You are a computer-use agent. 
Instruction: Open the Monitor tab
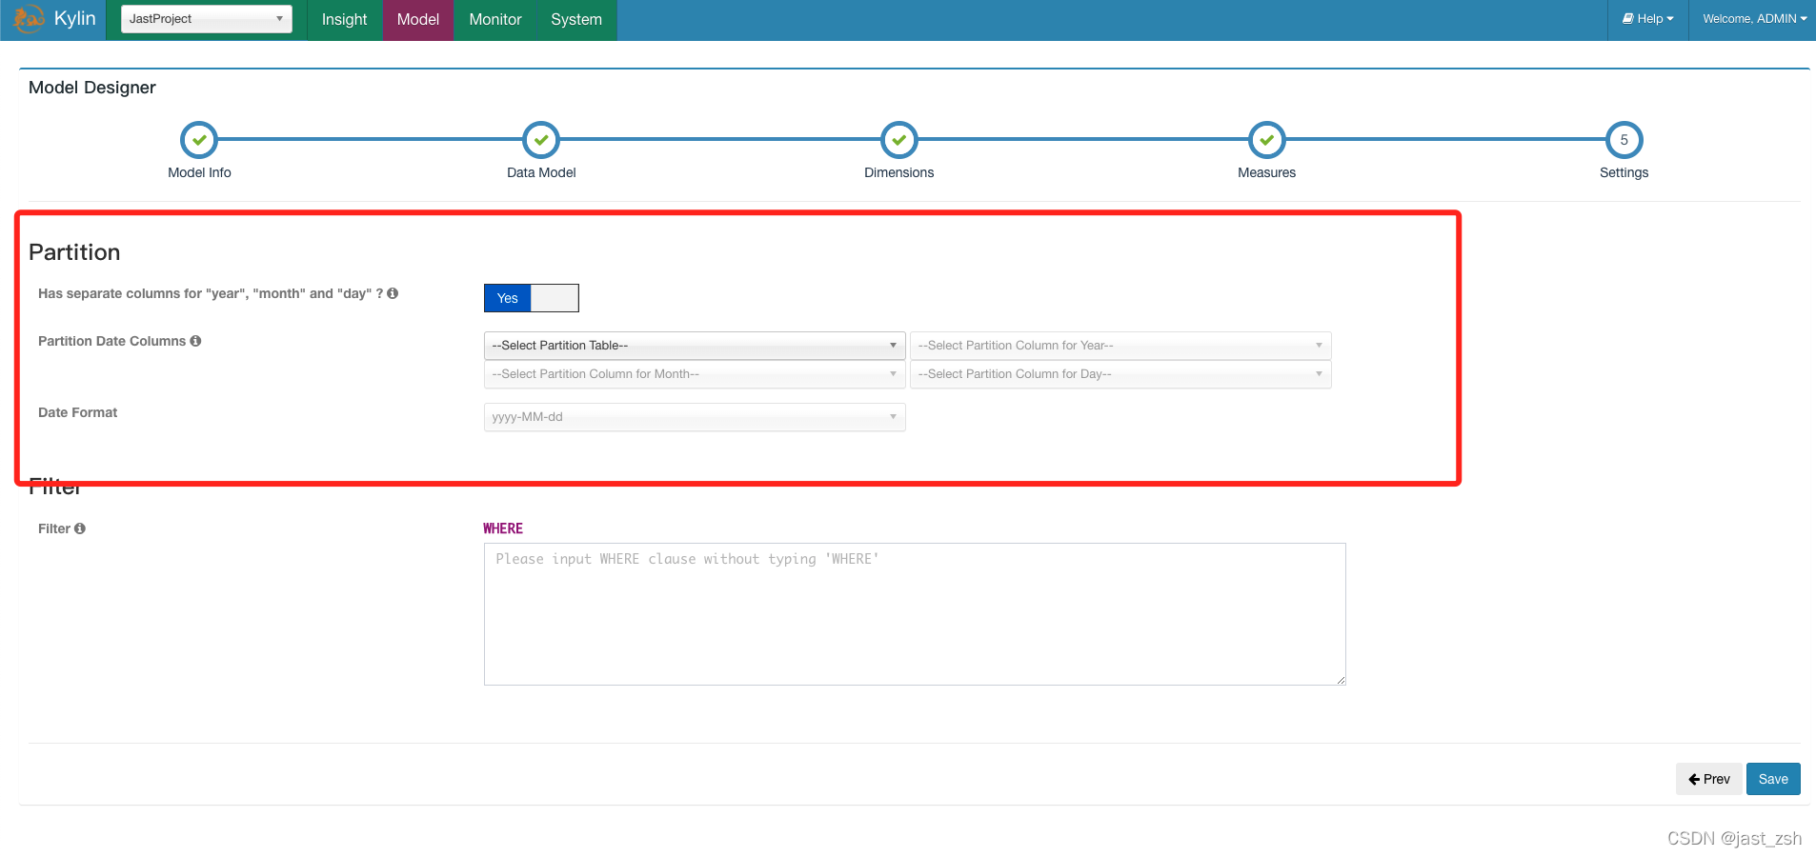tap(495, 19)
